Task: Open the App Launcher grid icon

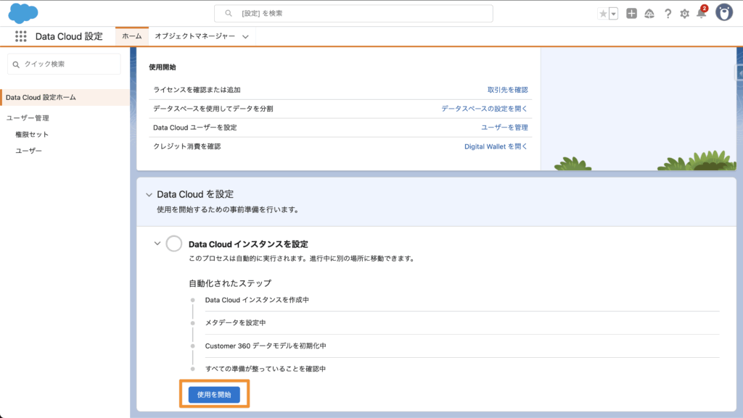Action: click(20, 36)
